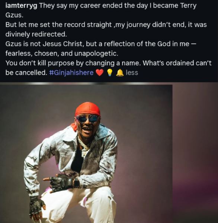
Task: Click the man's sunglasses in the photo
Action: [87, 119]
